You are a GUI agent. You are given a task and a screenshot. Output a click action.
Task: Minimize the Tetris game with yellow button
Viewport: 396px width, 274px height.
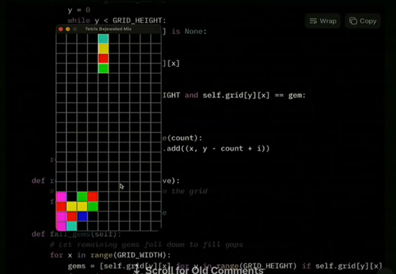tap(68, 29)
